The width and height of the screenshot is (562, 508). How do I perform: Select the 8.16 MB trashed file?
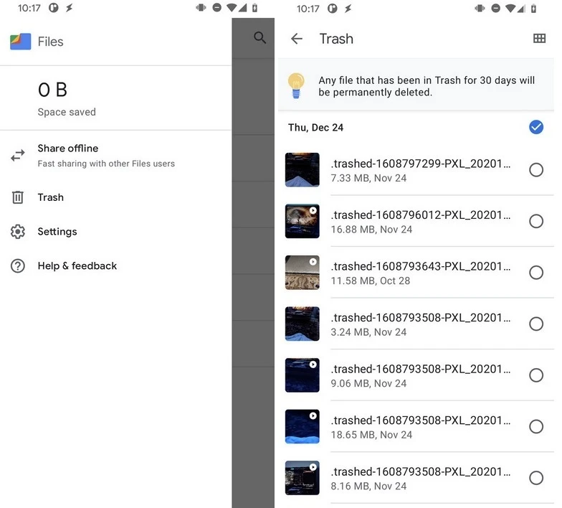[x=535, y=478]
